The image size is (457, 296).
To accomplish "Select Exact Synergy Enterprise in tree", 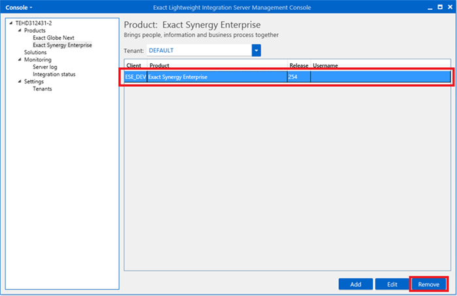I will pyautogui.click(x=62, y=45).
